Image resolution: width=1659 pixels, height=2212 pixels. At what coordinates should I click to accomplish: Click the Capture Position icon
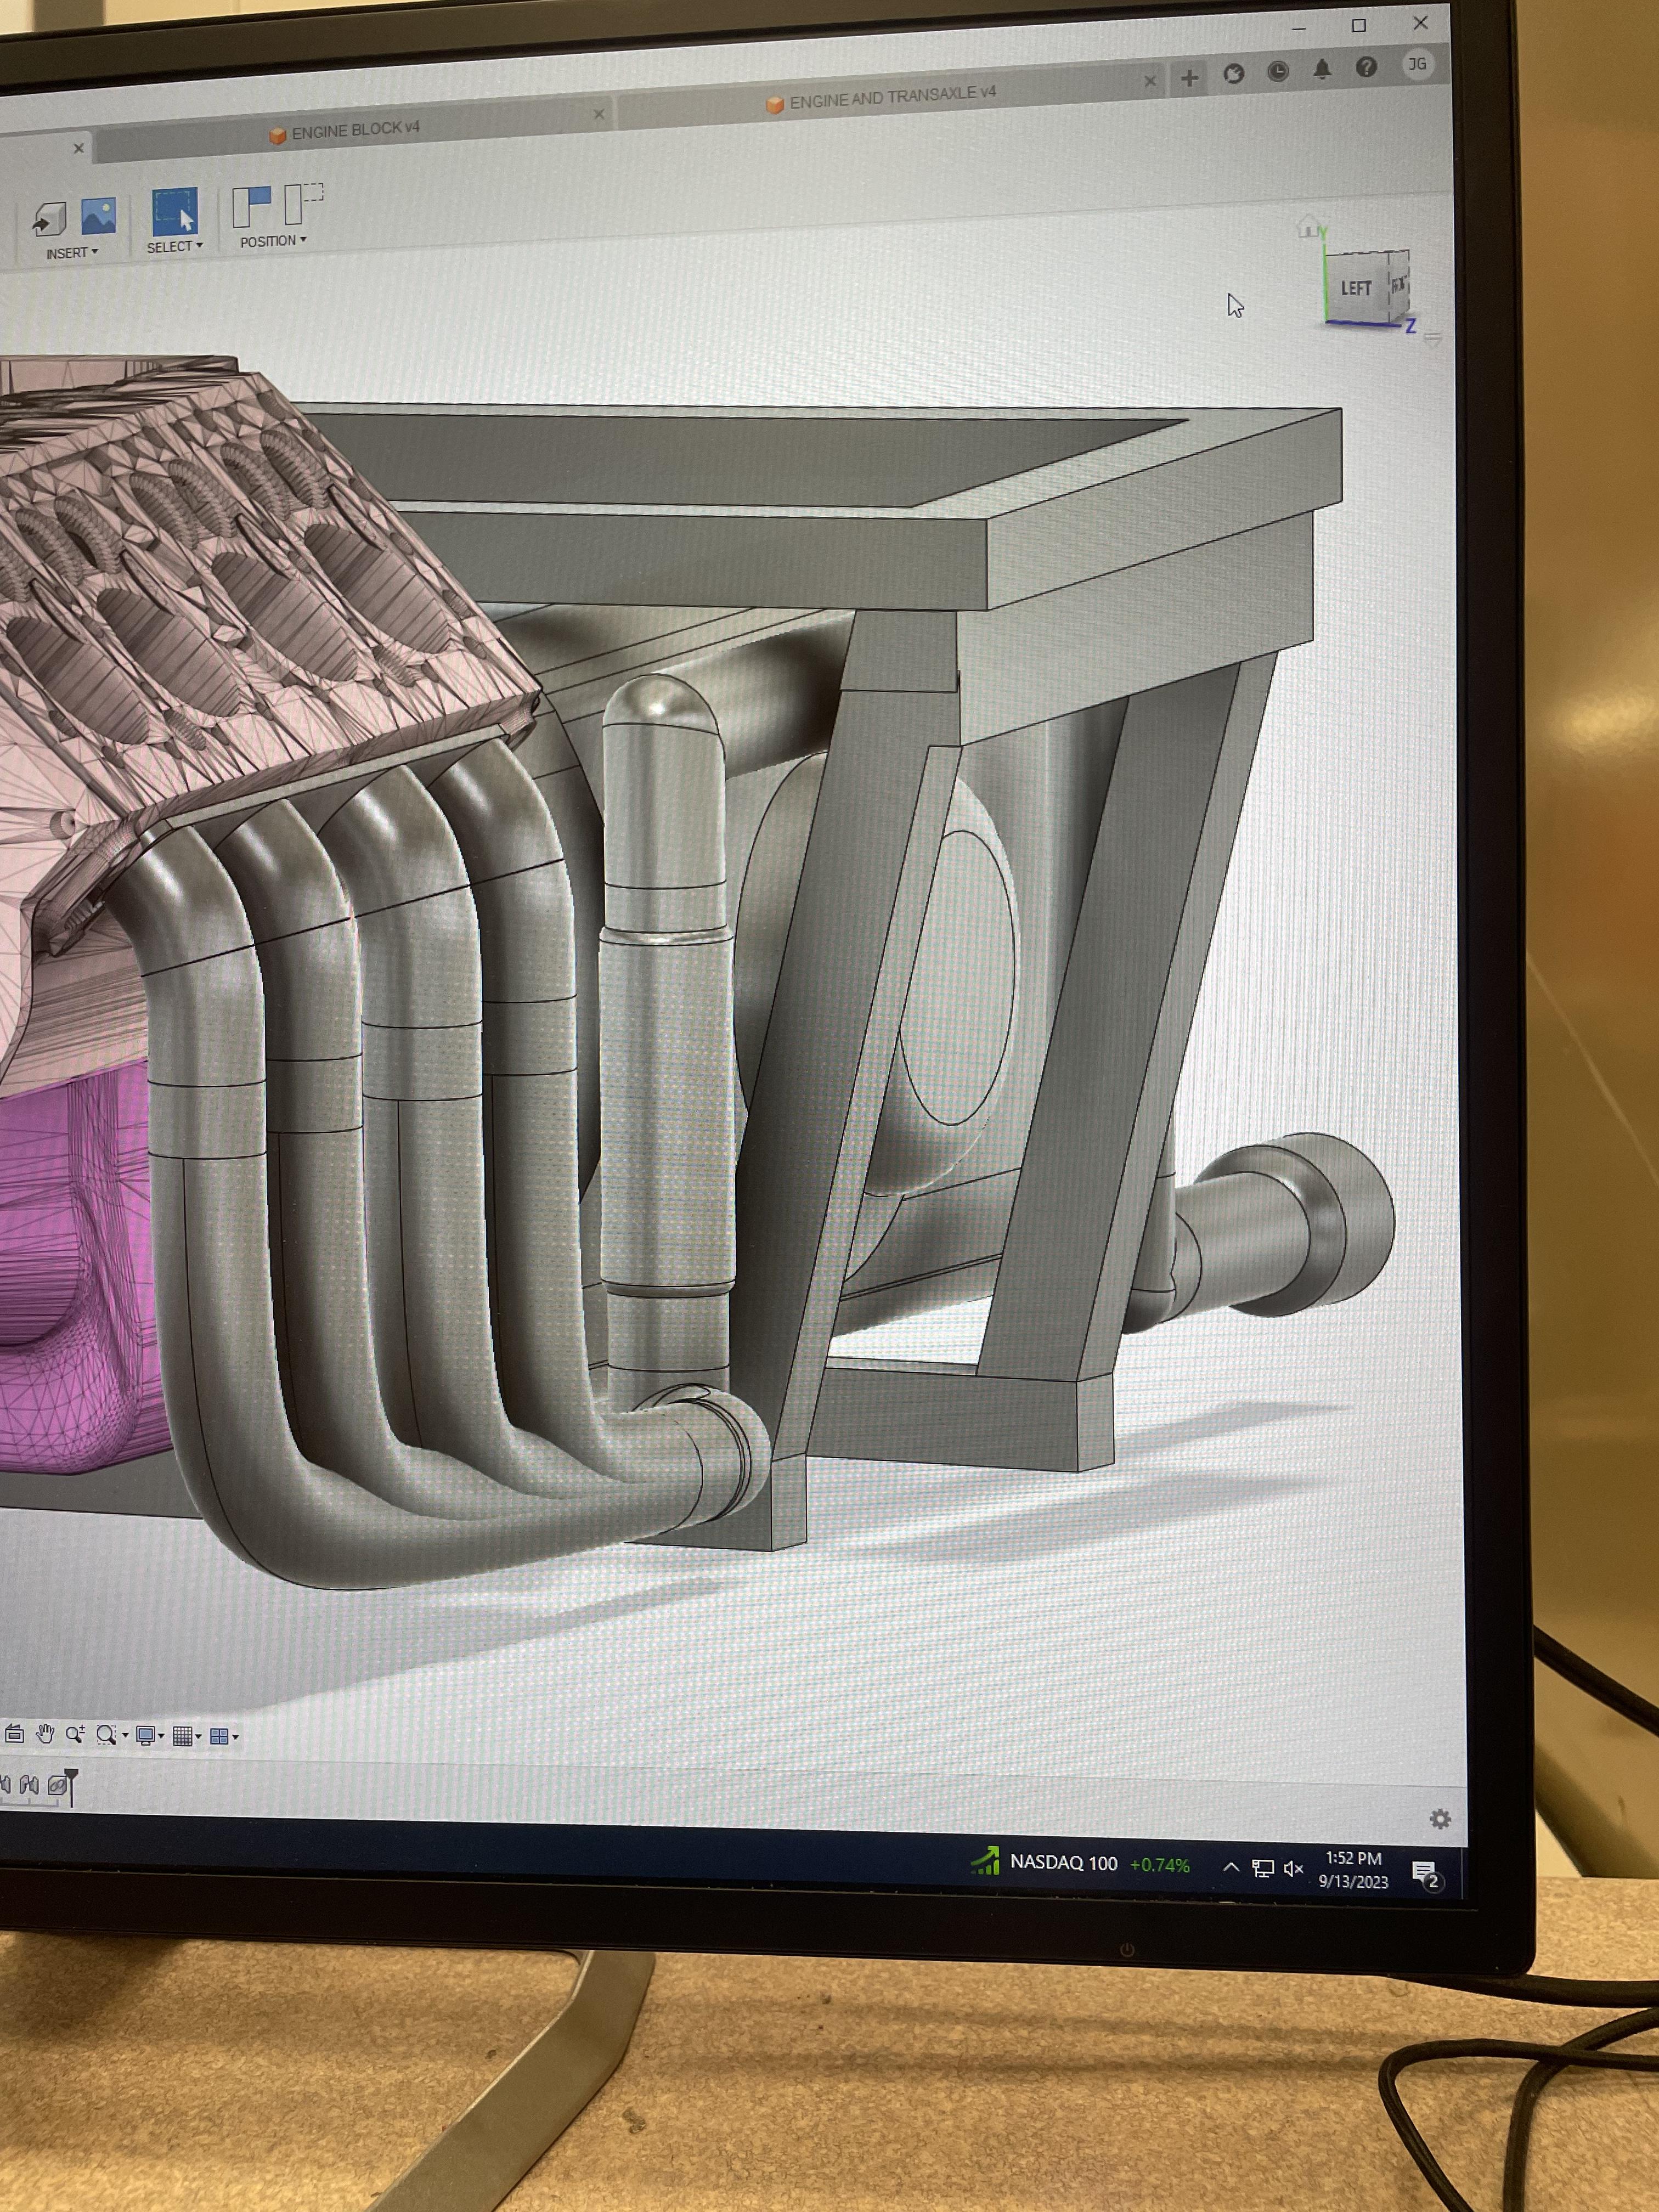tap(252, 206)
